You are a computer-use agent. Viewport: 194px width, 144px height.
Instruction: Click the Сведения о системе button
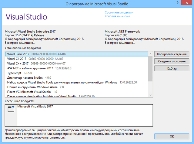[x=172, y=61]
